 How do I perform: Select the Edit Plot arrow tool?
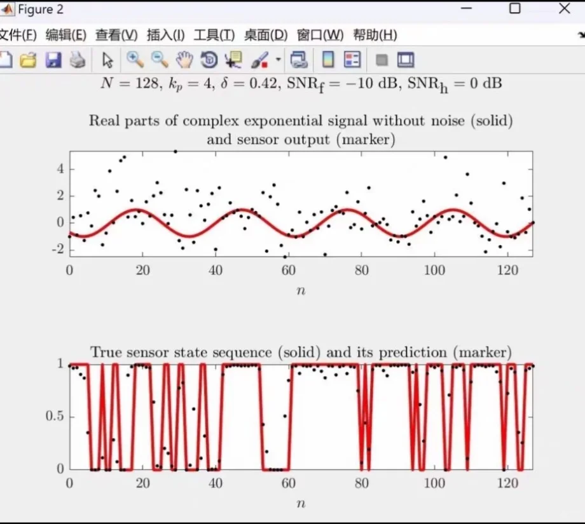click(107, 60)
